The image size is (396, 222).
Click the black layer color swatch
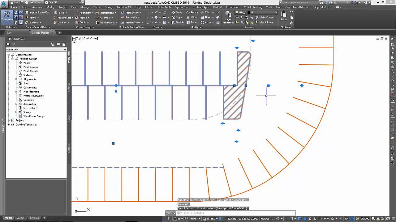click(x=248, y=13)
